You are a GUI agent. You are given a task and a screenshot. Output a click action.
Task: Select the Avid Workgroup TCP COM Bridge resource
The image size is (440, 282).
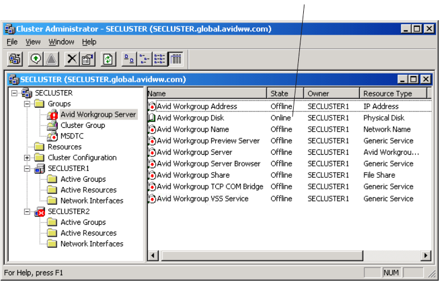coord(210,187)
